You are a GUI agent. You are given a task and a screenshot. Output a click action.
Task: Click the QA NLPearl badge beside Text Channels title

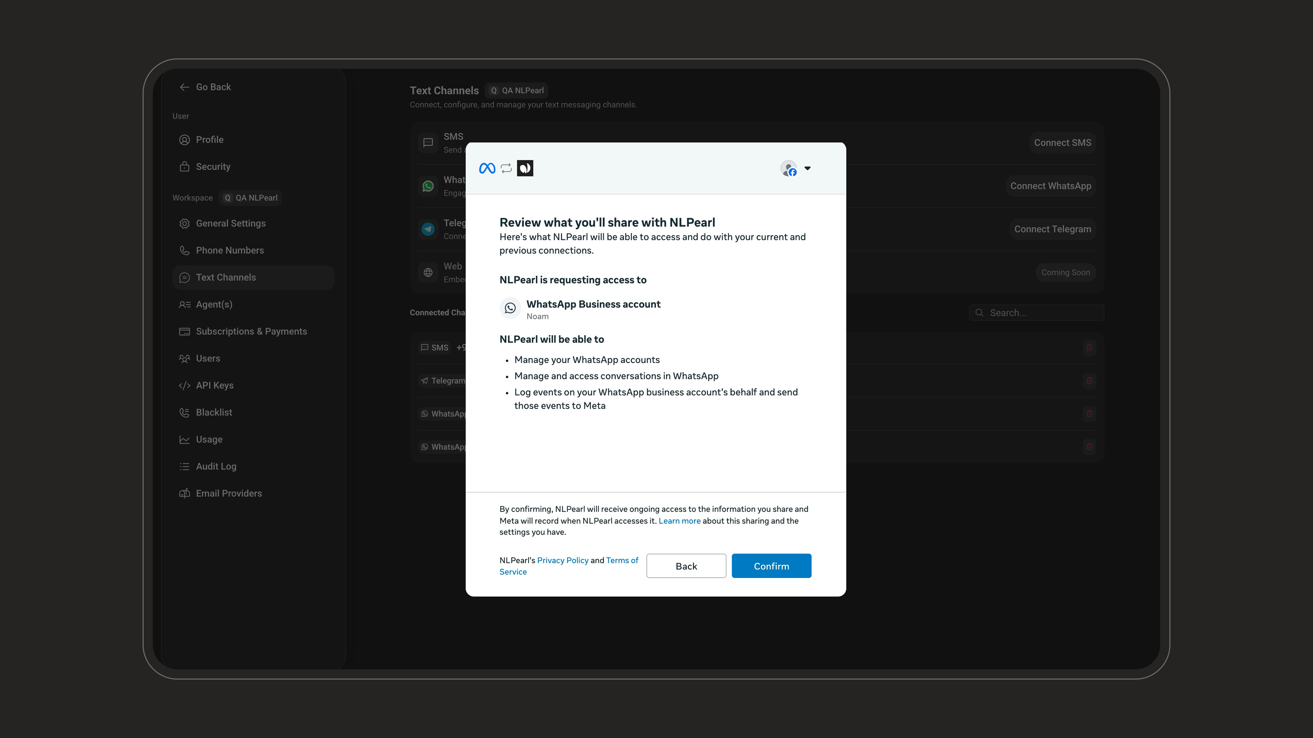pos(516,91)
